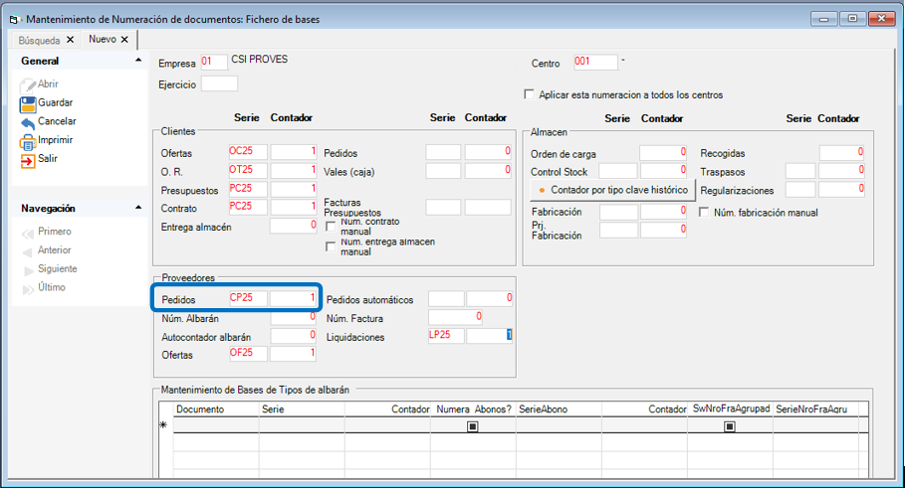
Task: Click the Núm. Factura field
Action: [x=455, y=317]
